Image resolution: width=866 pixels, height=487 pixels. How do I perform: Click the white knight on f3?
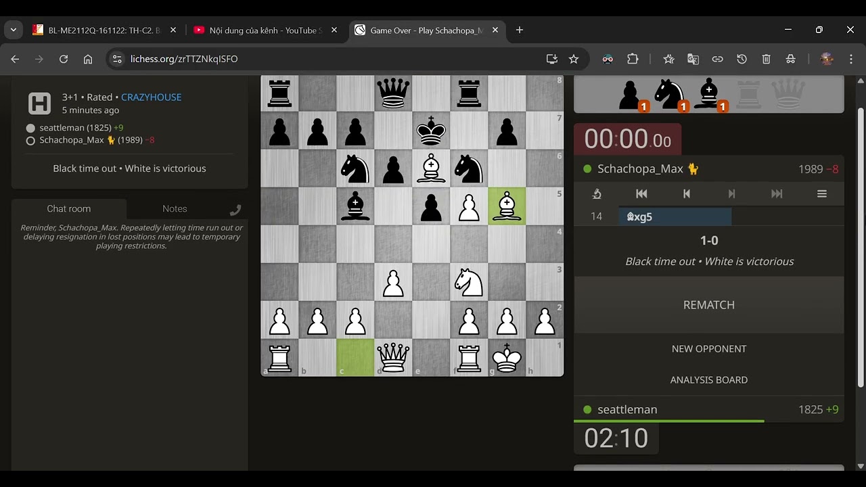[469, 281]
